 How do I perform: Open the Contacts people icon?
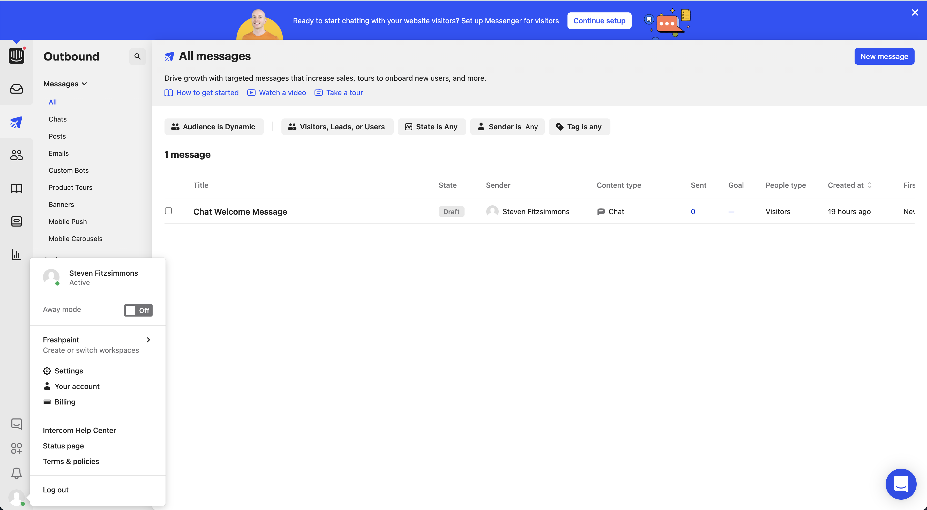pyautogui.click(x=17, y=155)
